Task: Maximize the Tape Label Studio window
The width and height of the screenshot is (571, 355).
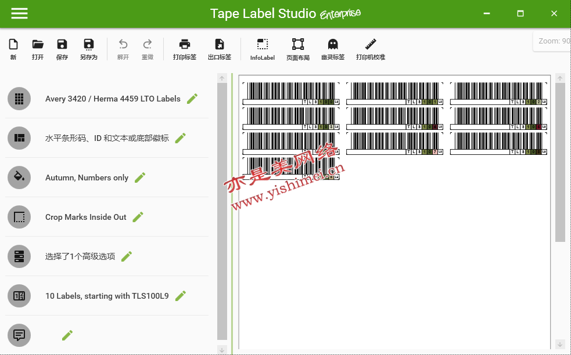Action: [520, 13]
